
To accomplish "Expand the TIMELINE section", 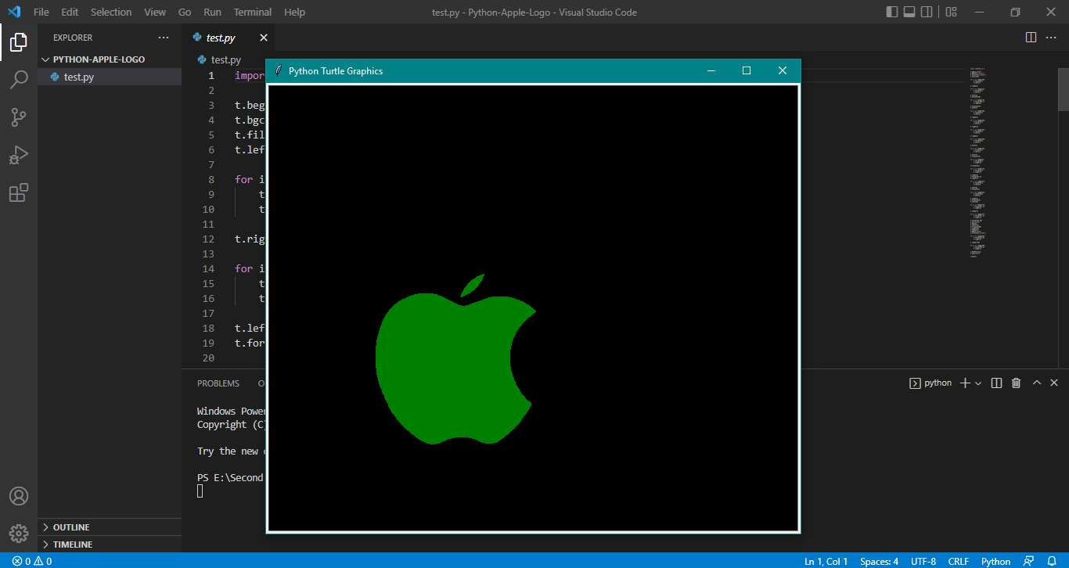I will [x=110, y=545].
